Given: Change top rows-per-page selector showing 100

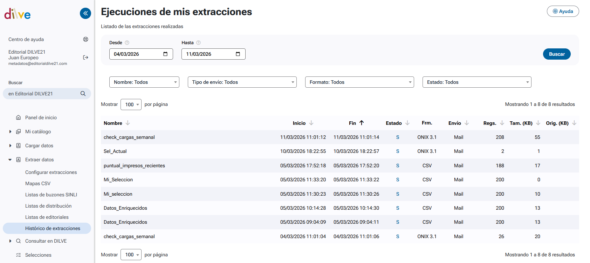Looking at the screenshot, I should 131,104.
